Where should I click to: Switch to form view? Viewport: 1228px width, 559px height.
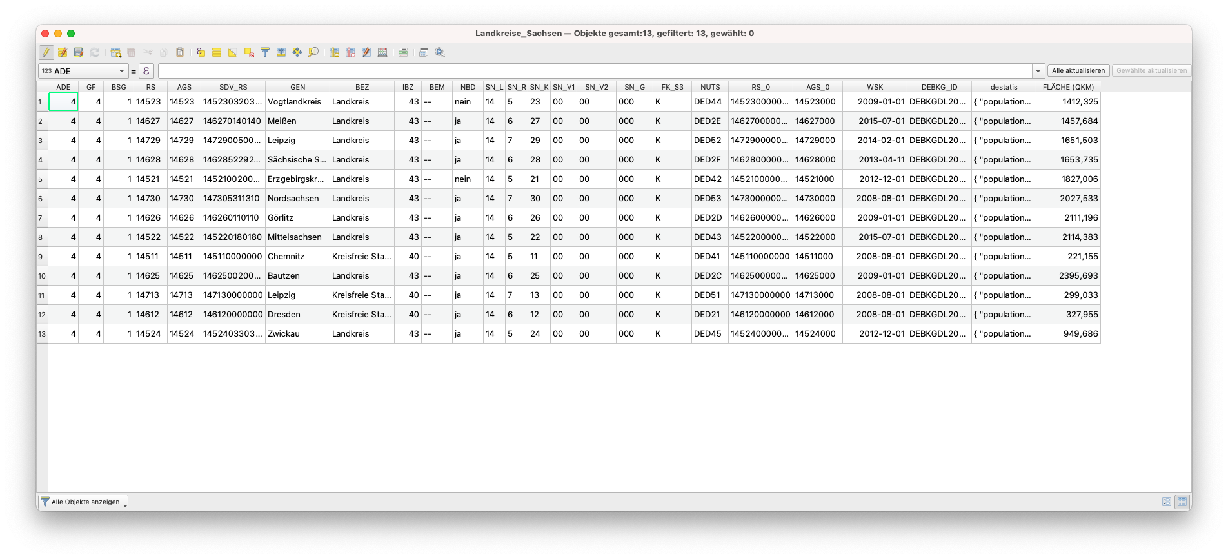coord(1167,502)
